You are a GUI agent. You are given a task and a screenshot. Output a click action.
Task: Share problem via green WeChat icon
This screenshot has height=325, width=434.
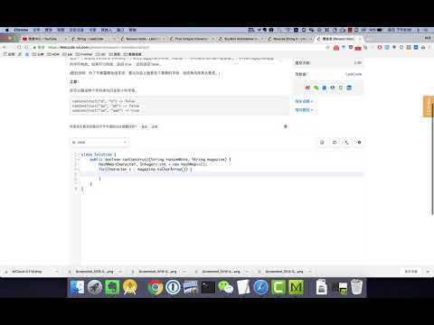[x=316, y=88]
